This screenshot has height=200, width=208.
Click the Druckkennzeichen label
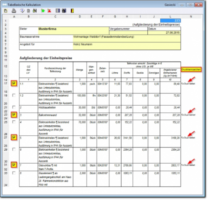[x=191, y=69]
